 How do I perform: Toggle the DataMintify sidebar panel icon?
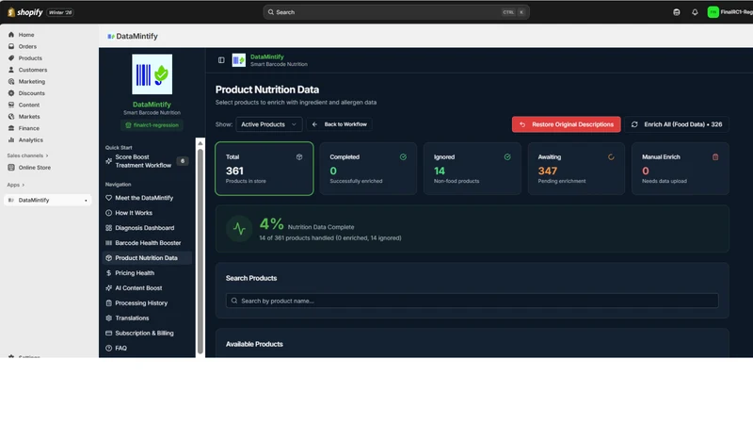click(x=221, y=60)
